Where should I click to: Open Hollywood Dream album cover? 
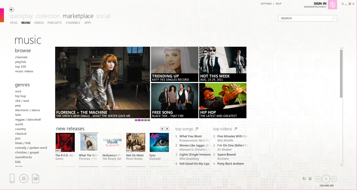(x=112, y=143)
